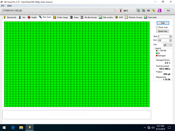Viewport: 175px width, 131px height.
Task: Click the HD Tune taskbar icon
Action: click(x=30, y=127)
